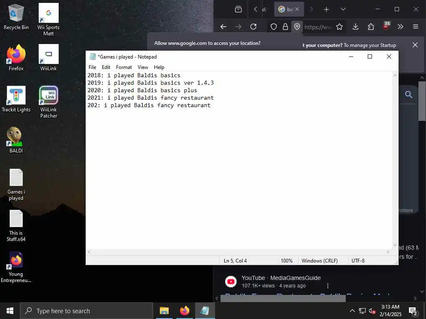
Task: Open the notification center icon
Action: (413, 311)
